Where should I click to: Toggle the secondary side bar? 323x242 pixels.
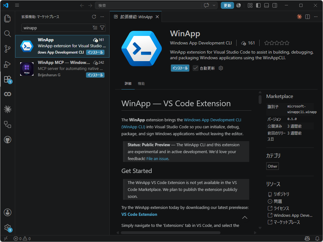(275, 5)
